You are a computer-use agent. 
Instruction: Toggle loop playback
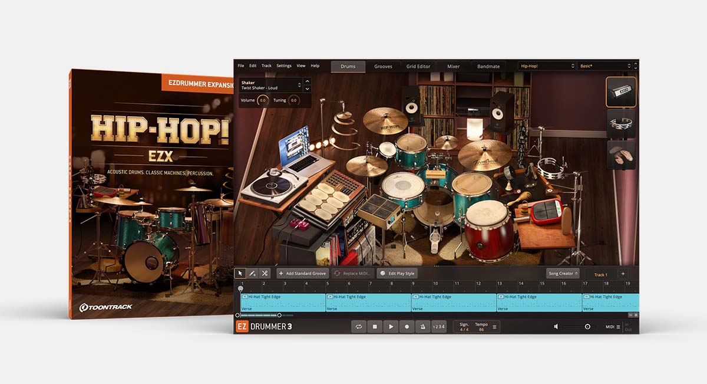359,326
